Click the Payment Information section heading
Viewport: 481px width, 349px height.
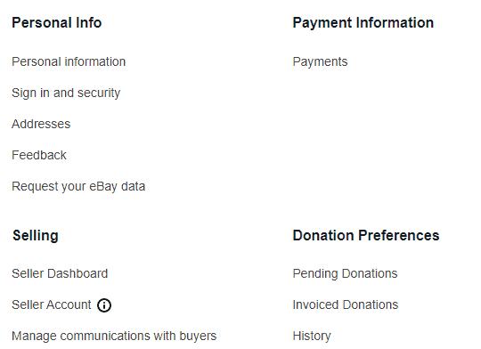pos(363,23)
